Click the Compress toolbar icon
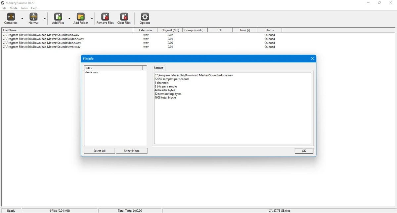The width and height of the screenshot is (397, 213). click(x=11, y=17)
